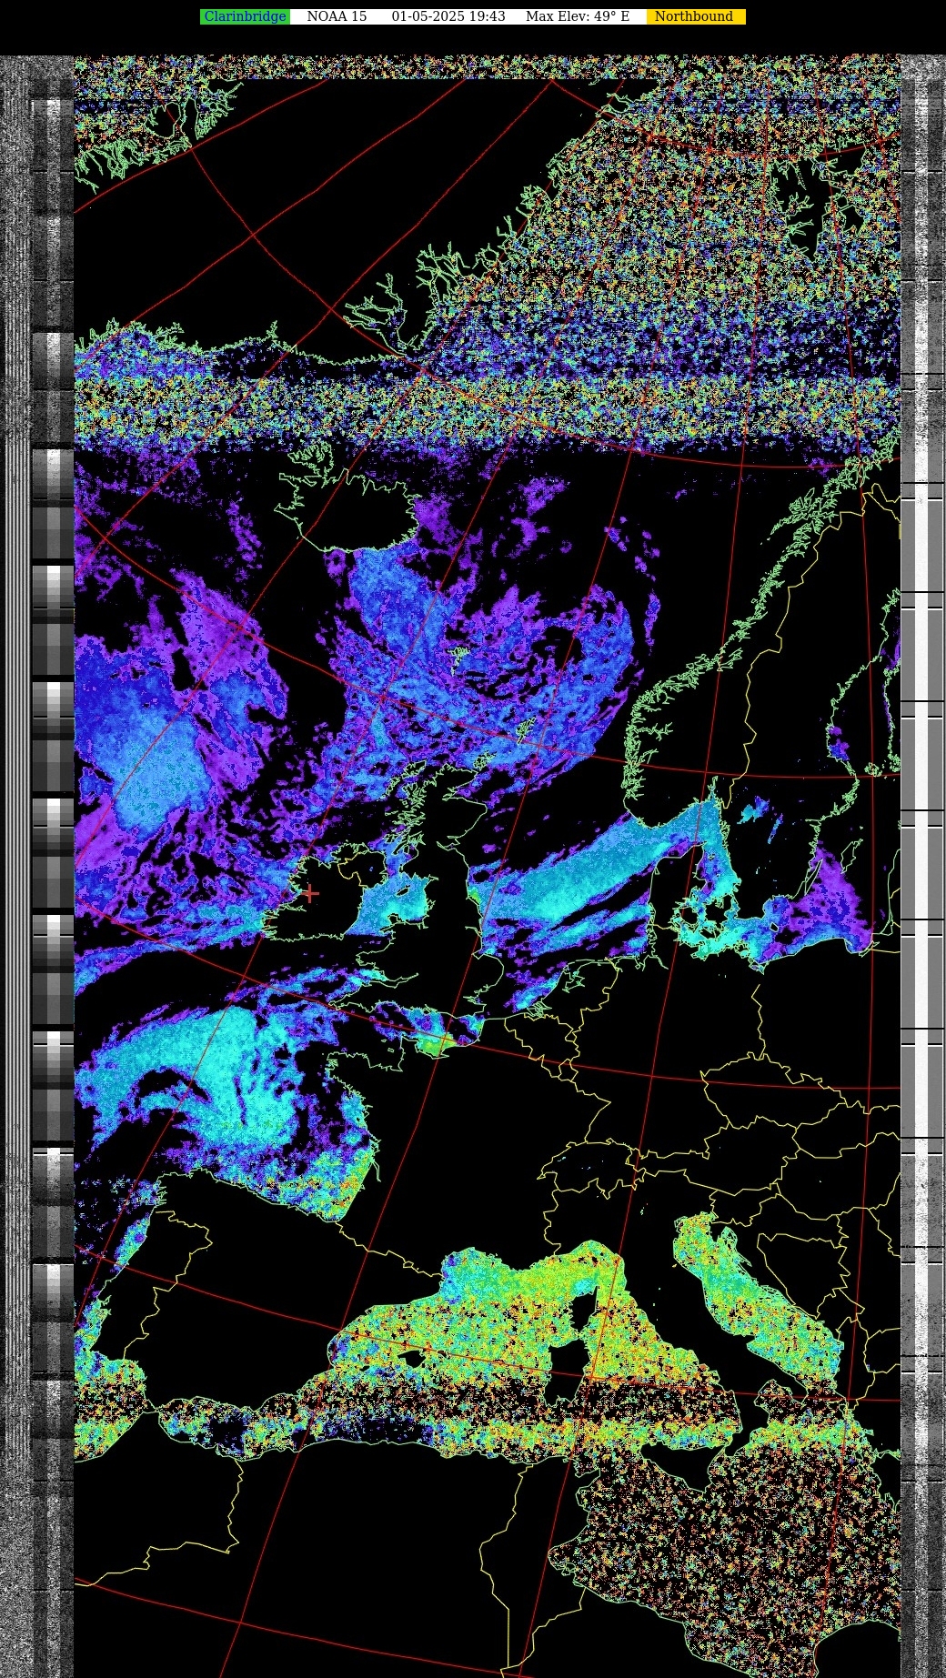Click the Max Elev: 49° E text

578,16
